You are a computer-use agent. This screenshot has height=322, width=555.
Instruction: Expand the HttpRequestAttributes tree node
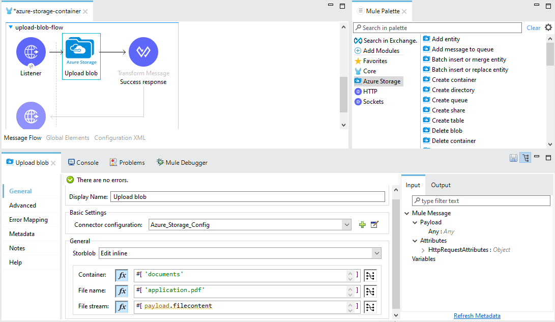click(x=423, y=250)
